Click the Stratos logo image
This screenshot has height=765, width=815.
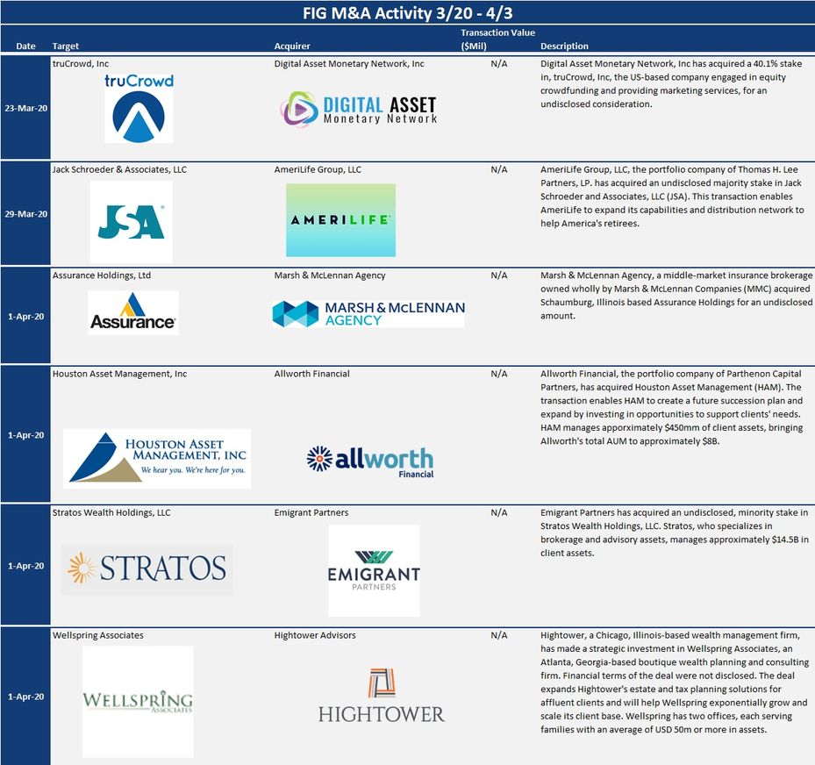[147, 569]
